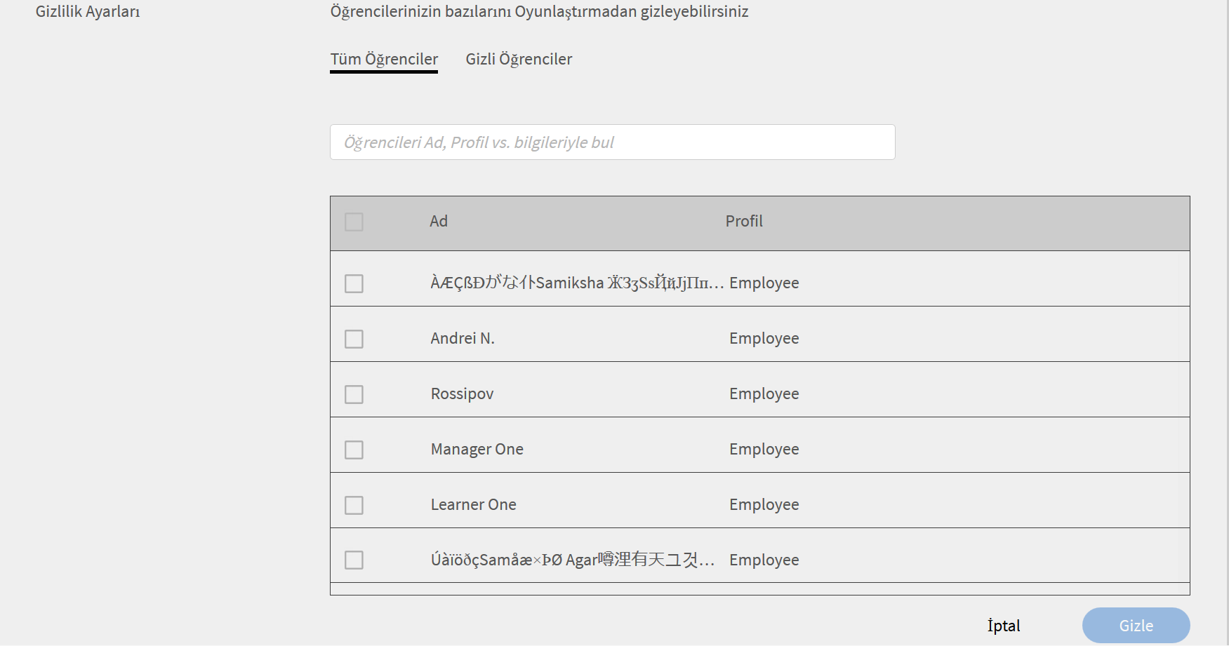
Task: Check the Manager One checkbox
Action: [x=354, y=450]
